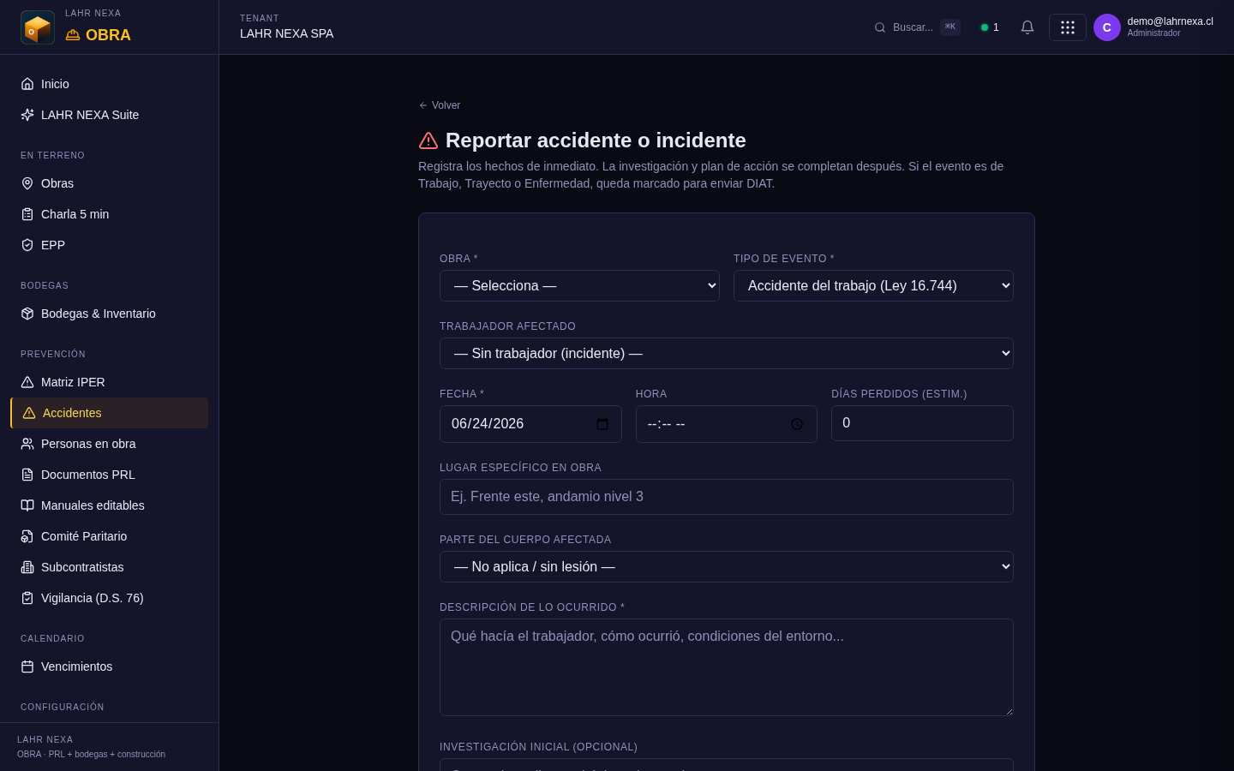
Task: Click the Buscar... search box
Action: (917, 27)
